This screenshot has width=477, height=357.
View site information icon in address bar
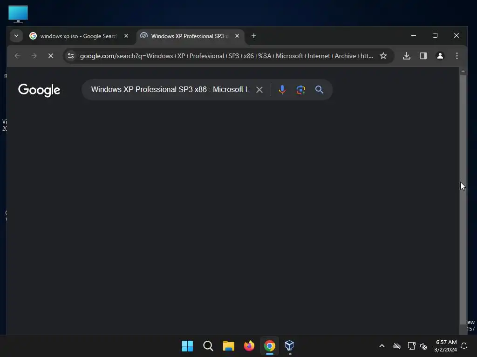click(71, 56)
